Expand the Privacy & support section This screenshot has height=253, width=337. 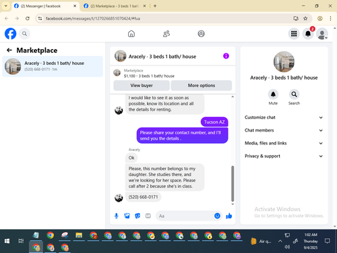click(284, 156)
